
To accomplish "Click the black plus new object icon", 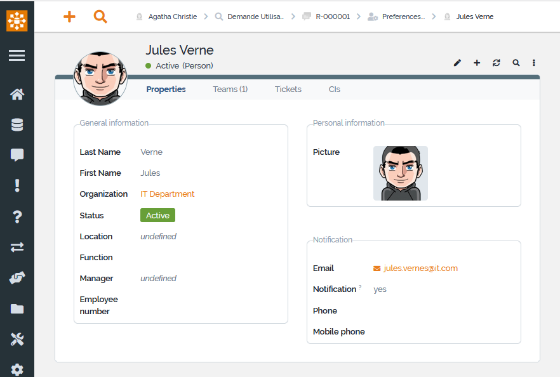I will (x=477, y=63).
